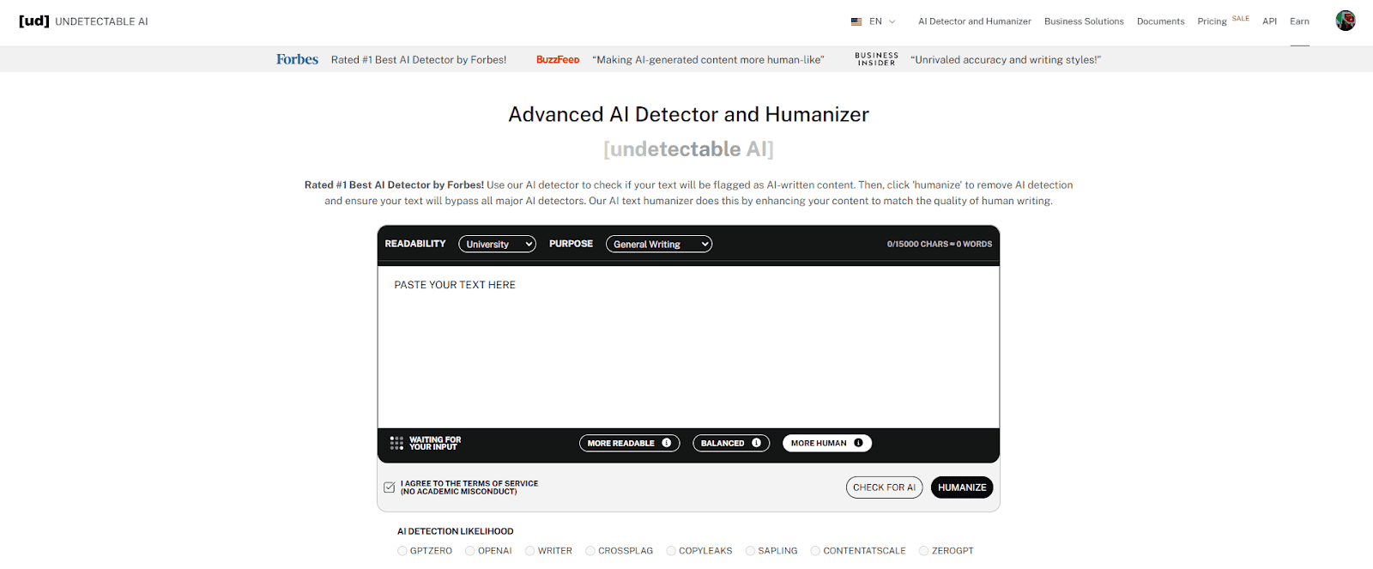Viewport: 1373px width, 569px height.
Task: Select the ContentAtScale radio button
Action: coord(815,551)
